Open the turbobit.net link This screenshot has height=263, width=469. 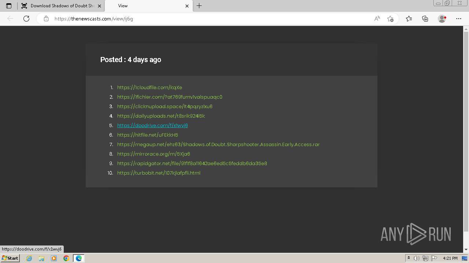159,173
